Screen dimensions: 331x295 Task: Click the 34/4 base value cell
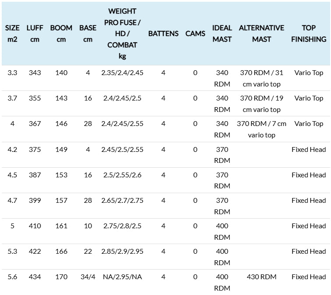88,277
